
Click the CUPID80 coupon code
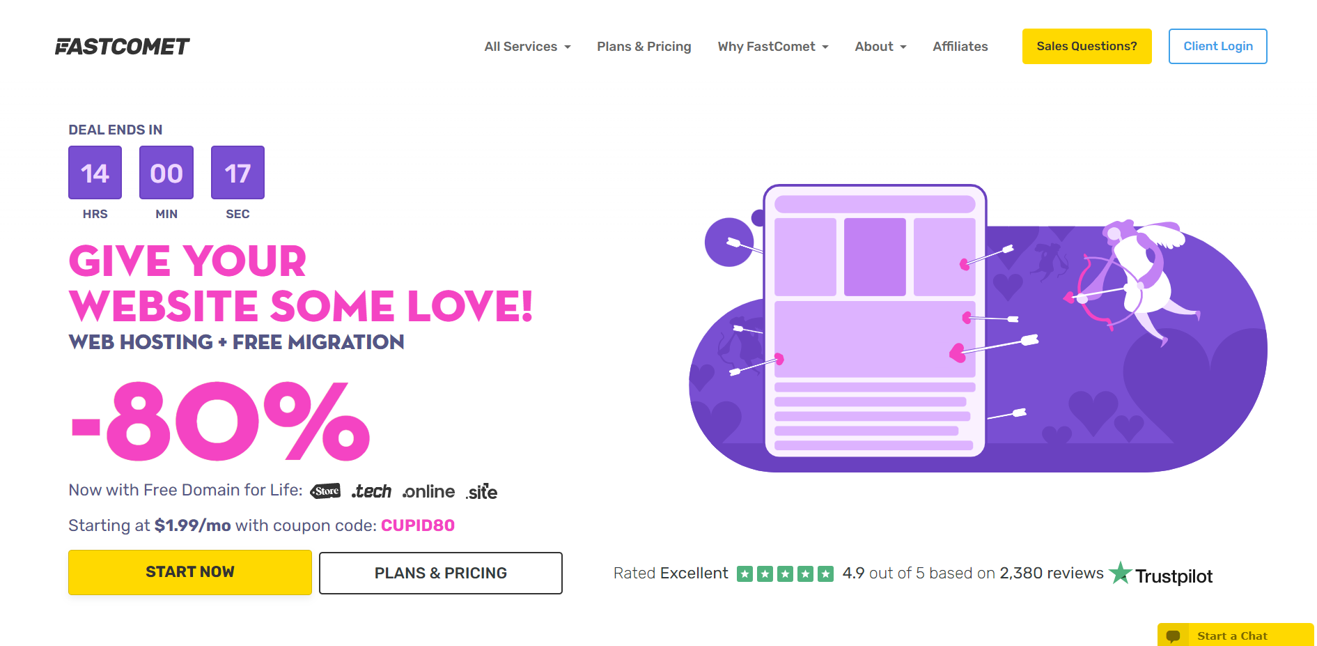418,525
